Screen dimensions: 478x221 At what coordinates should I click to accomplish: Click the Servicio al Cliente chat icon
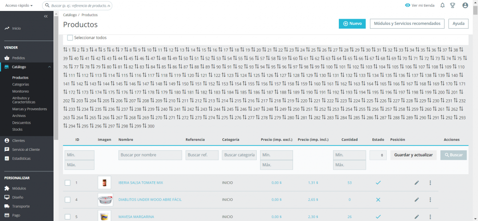pos(7,149)
